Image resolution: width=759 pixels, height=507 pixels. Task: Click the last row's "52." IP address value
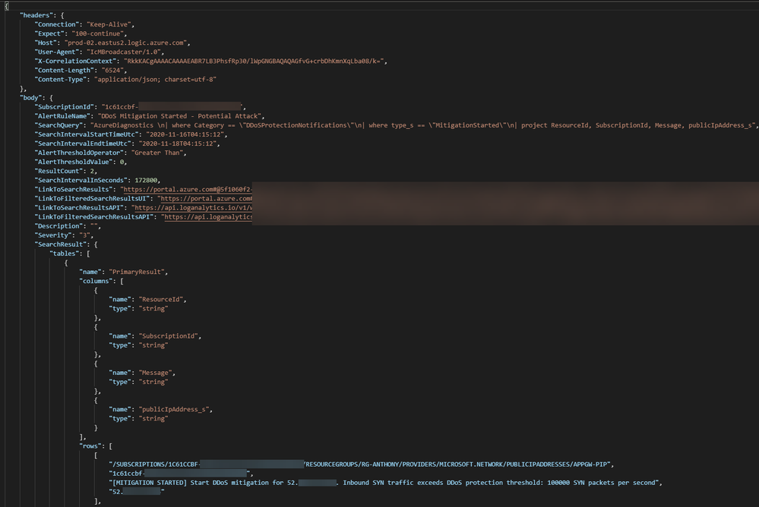[x=137, y=492]
